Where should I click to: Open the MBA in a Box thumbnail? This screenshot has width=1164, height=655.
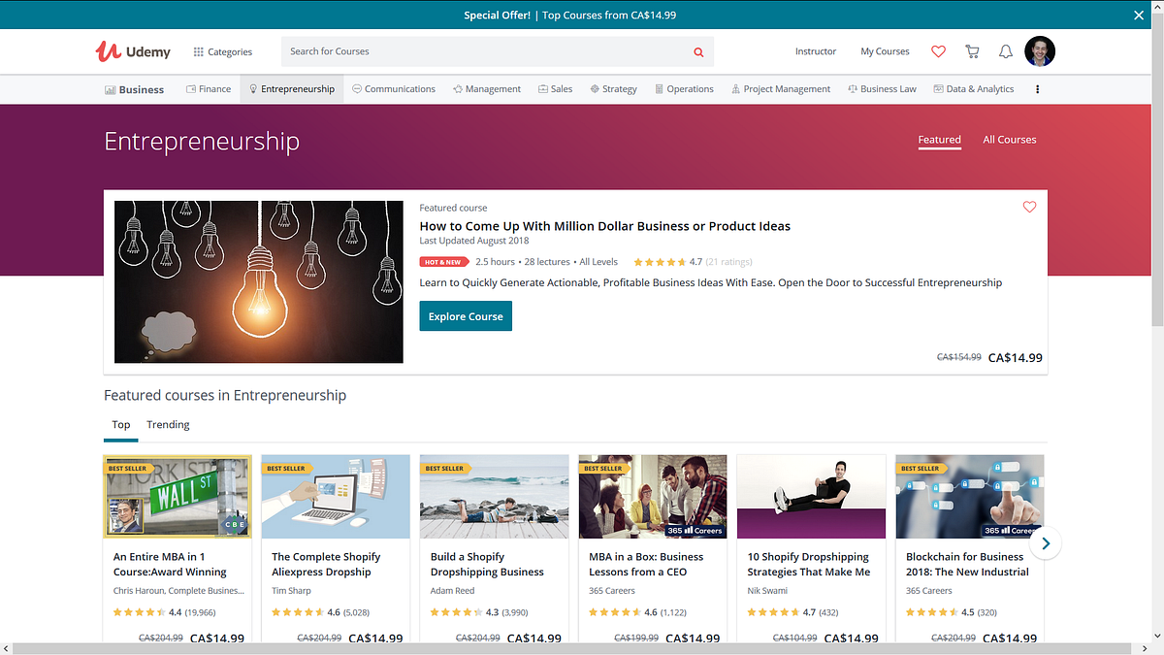pos(653,497)
